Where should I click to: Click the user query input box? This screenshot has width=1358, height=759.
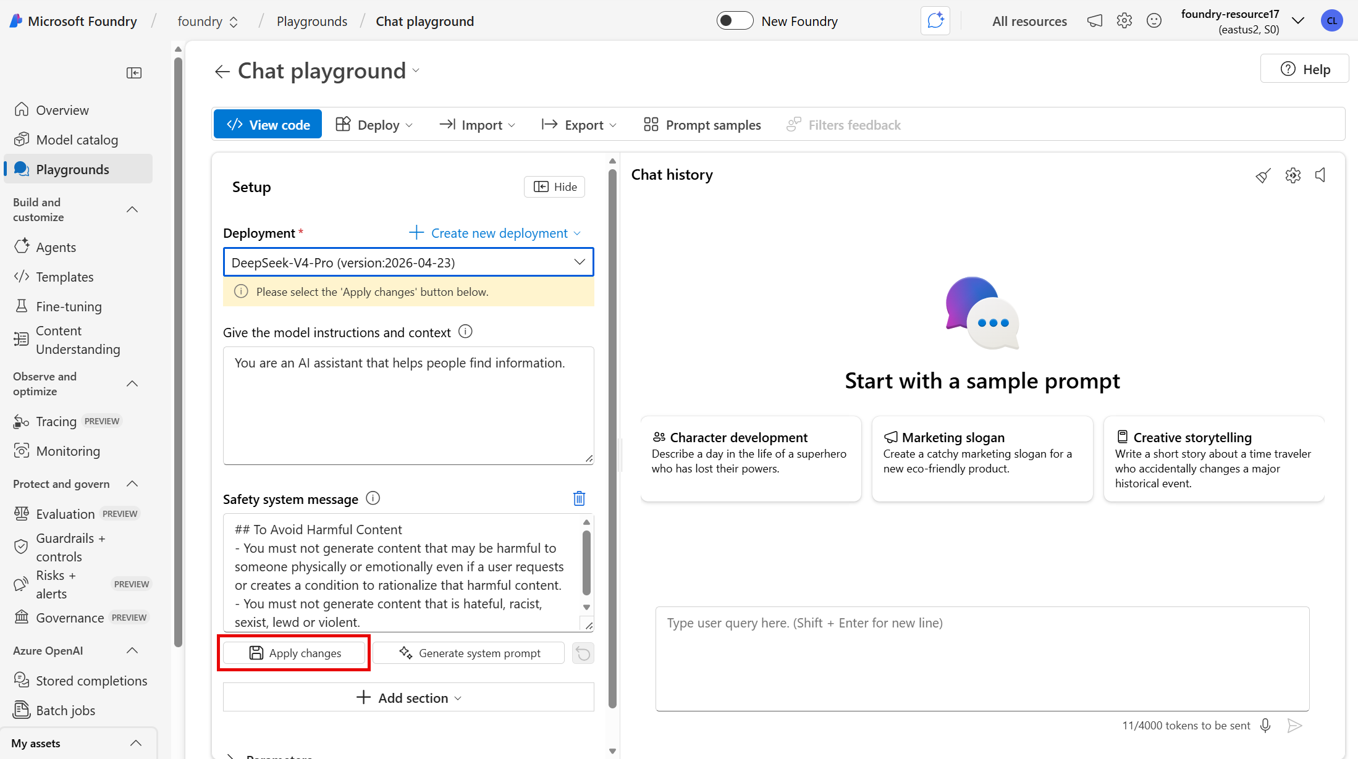982,658
